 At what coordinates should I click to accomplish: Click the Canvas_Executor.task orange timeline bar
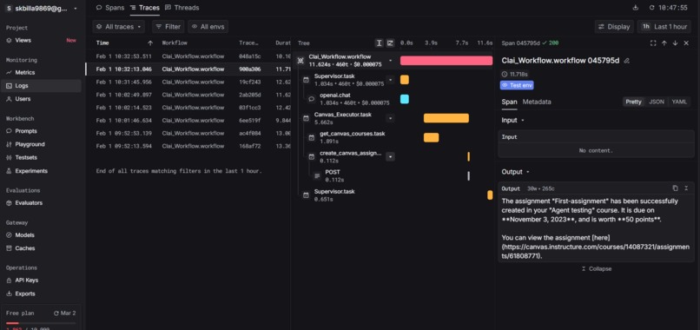click(446, 118)
